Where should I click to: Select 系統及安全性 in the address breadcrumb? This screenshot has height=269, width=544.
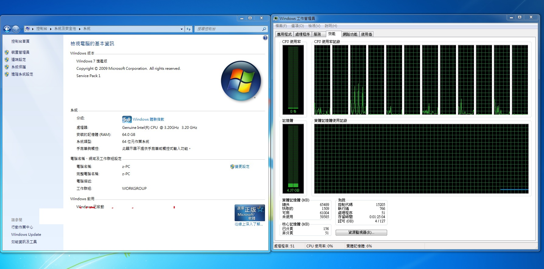click(65, 29)
